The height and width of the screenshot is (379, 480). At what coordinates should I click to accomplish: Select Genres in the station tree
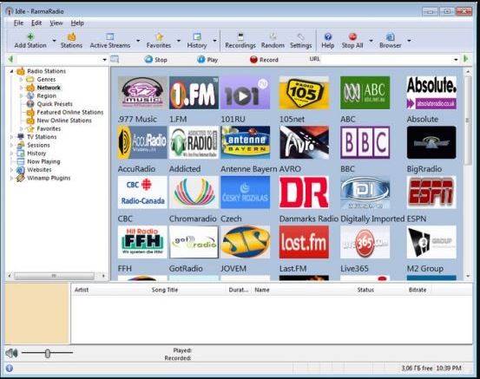(46, 79)
